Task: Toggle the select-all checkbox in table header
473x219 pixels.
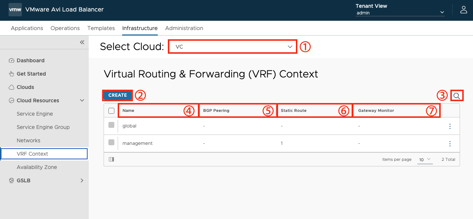Action: pyautogui.click(x=111, y=110)
